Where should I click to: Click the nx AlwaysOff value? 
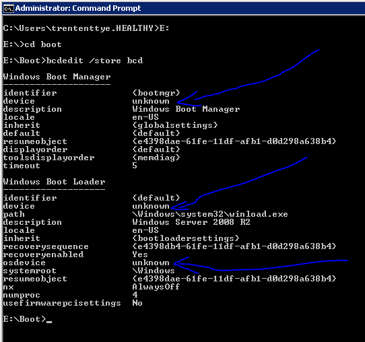(156, 287)
